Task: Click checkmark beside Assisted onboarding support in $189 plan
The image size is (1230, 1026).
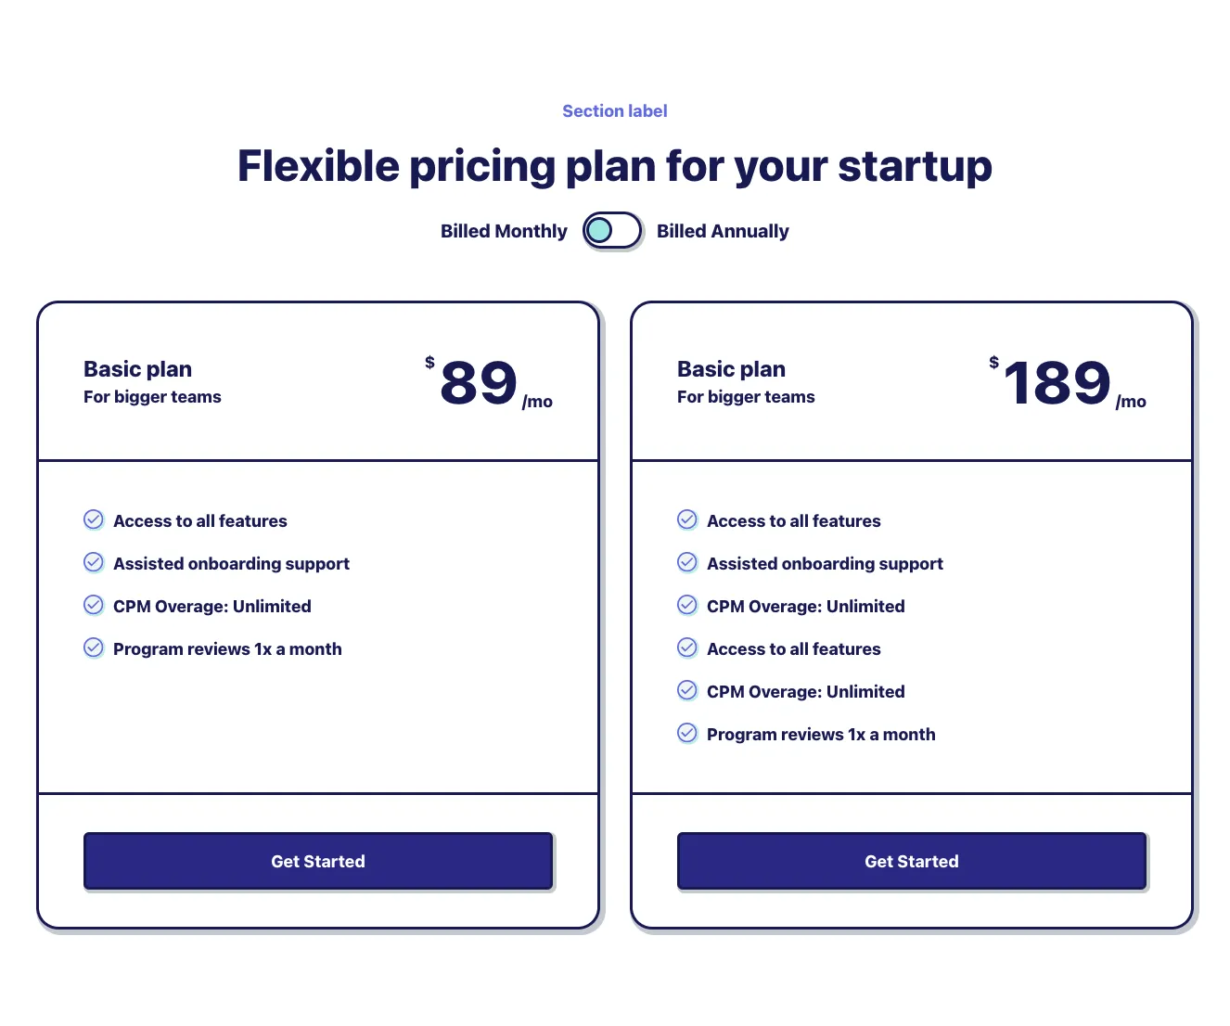Action: coord(687,562)
